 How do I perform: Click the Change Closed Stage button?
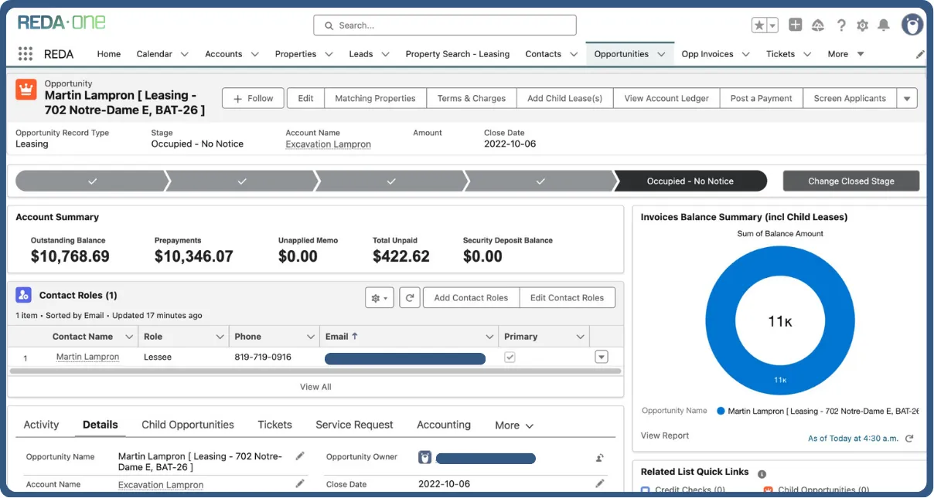[850, 181]
